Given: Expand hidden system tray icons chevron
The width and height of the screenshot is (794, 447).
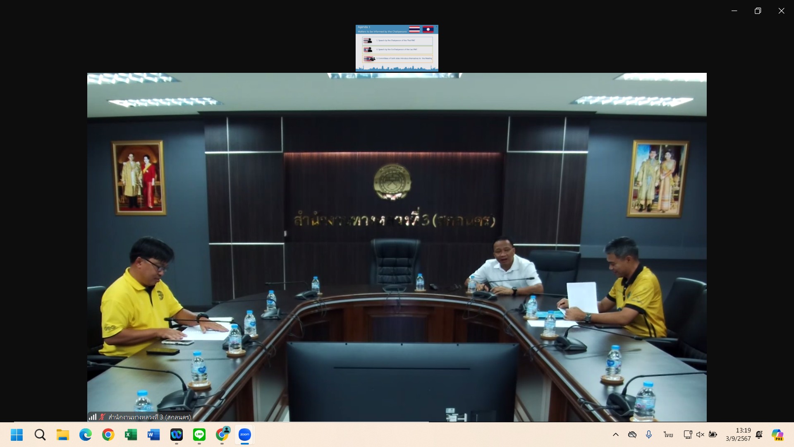Looking at the screenshot, I should click(615, 435).
